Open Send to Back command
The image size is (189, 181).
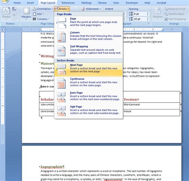[x=175, y=14]
